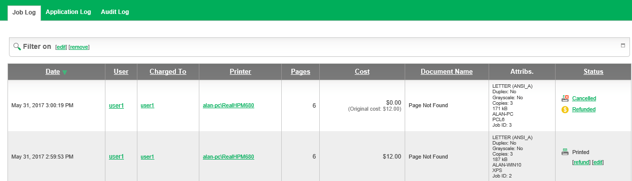Sort by Charged To column header
The height and width of the screenshot is (181, 632).
pos(168,72)
